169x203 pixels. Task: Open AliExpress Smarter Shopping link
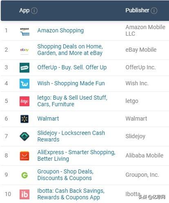coord(76,155)
